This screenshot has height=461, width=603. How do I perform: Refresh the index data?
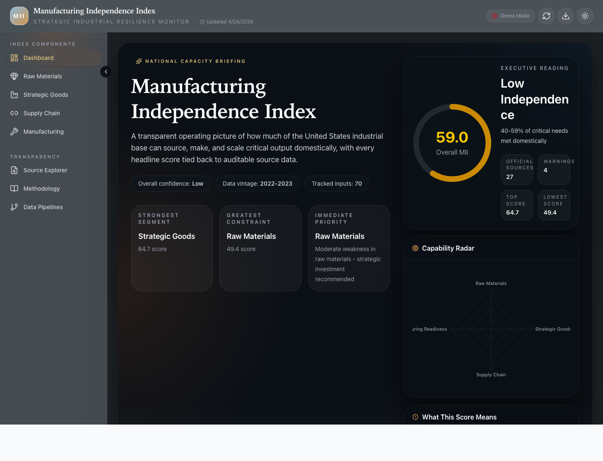[x=546, y=16]
